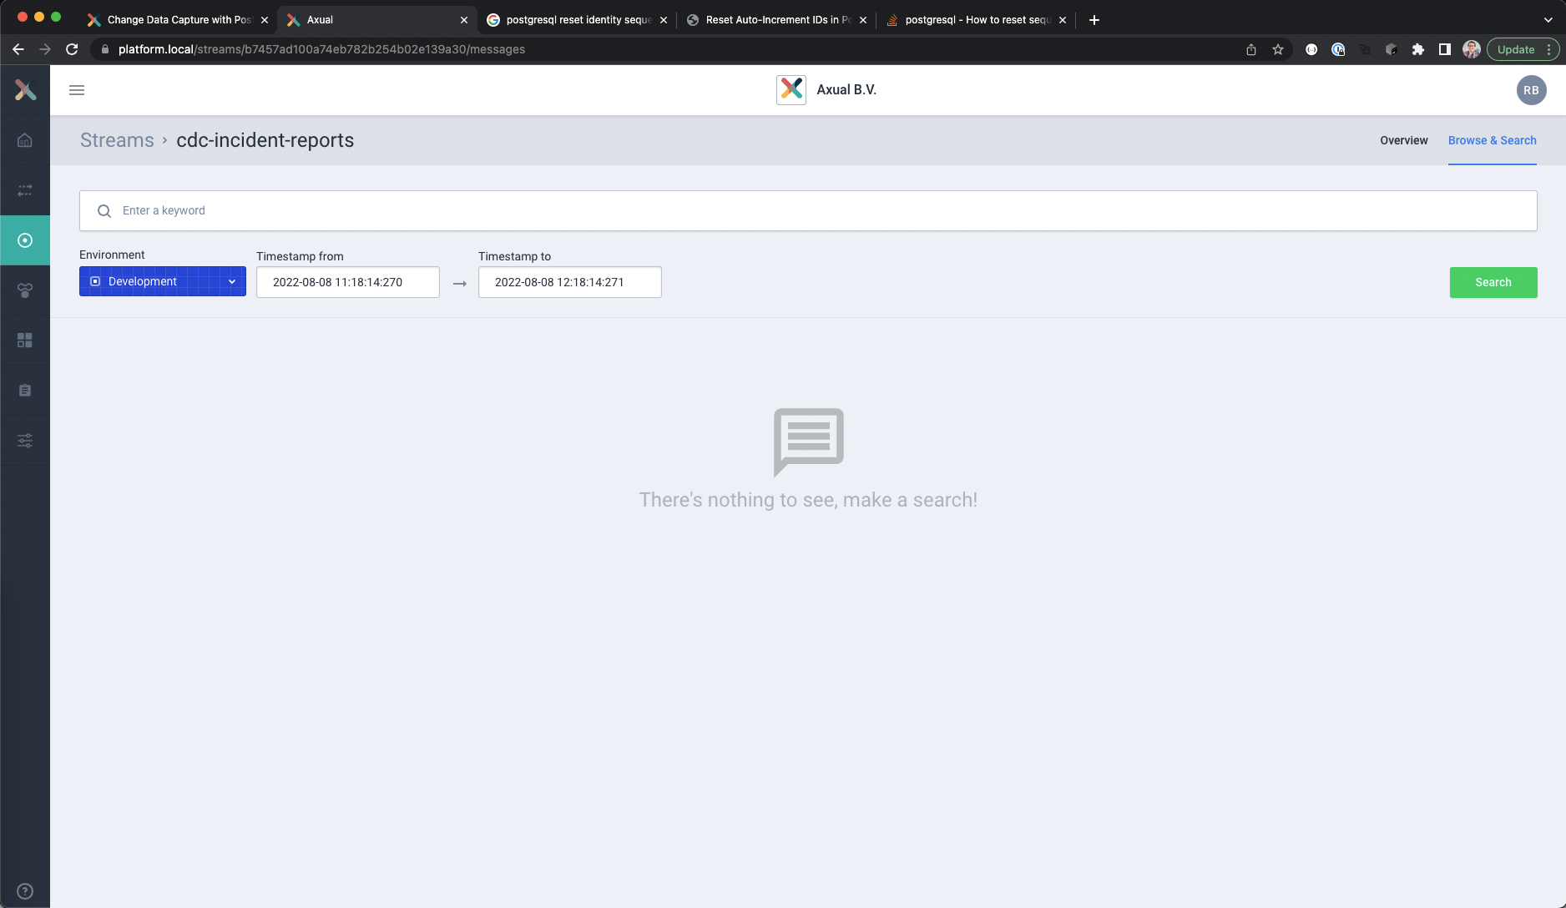Open the Chrome profile avatar

tap(1472, 49)
